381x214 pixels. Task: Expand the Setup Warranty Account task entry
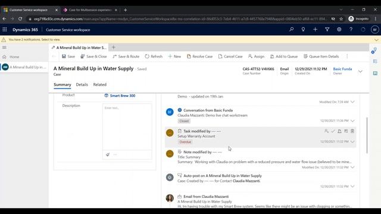352,141
